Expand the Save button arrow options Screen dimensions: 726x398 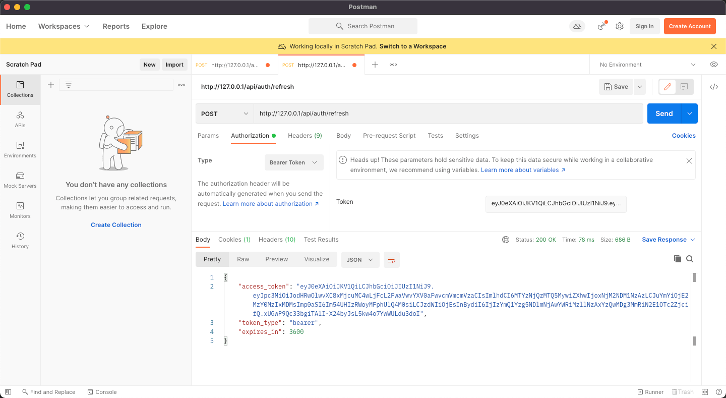coord(639,87)
